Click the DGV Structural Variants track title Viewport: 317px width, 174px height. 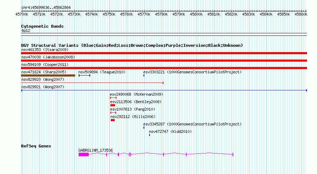[132, 45]
